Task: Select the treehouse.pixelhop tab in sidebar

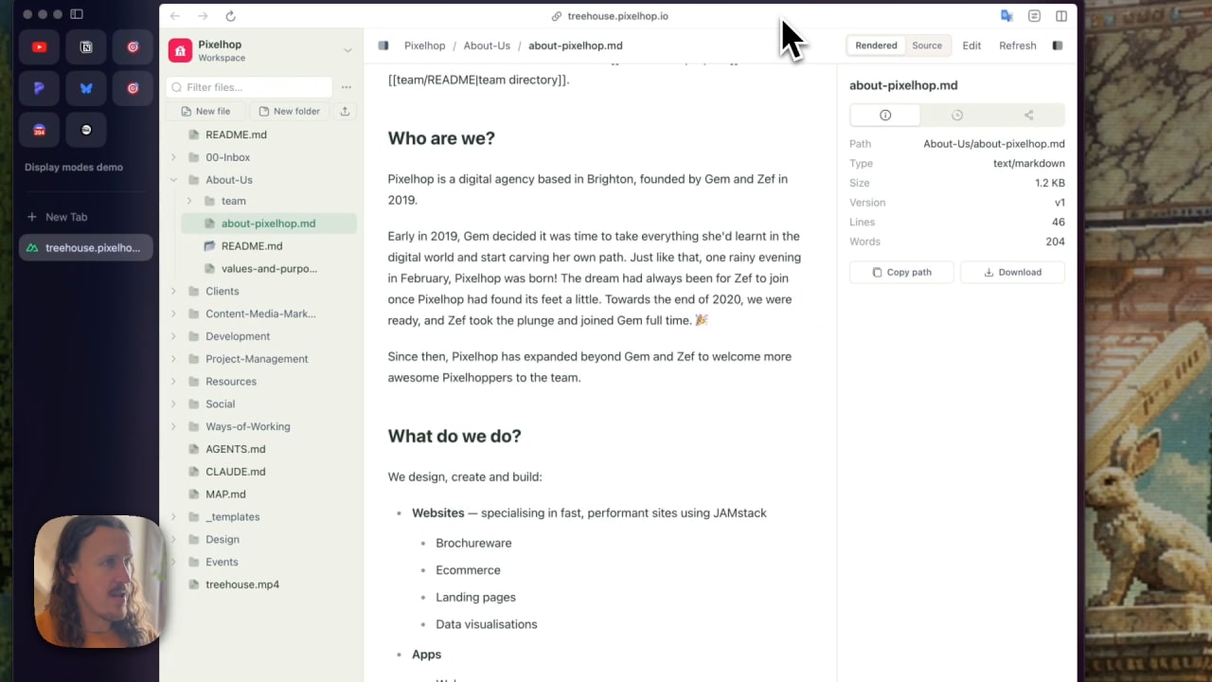Action: point(86,248)
